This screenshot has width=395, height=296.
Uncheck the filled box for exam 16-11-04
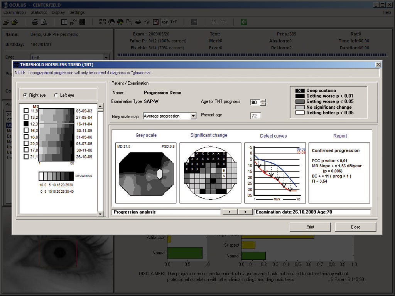pos(26,124)
